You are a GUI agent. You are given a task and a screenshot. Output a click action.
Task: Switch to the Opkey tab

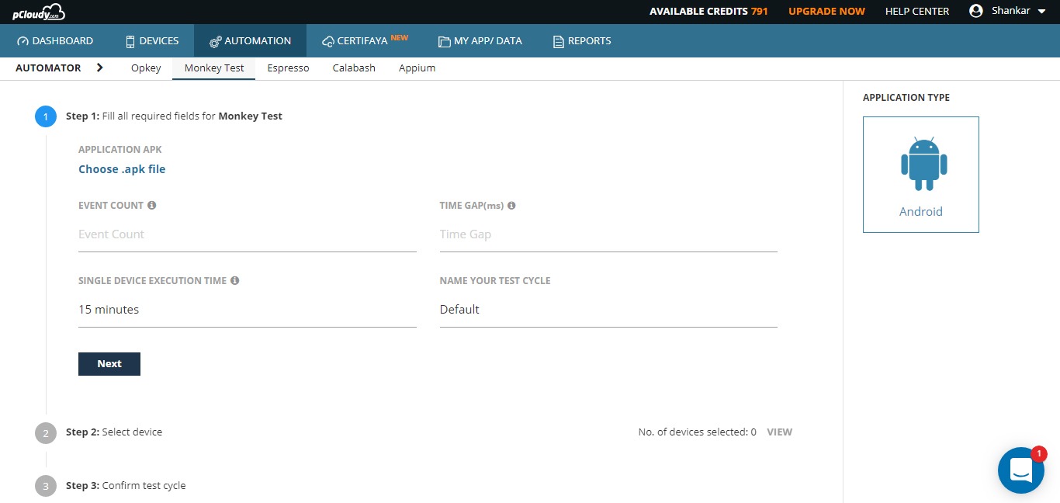[x=146, y=68]
